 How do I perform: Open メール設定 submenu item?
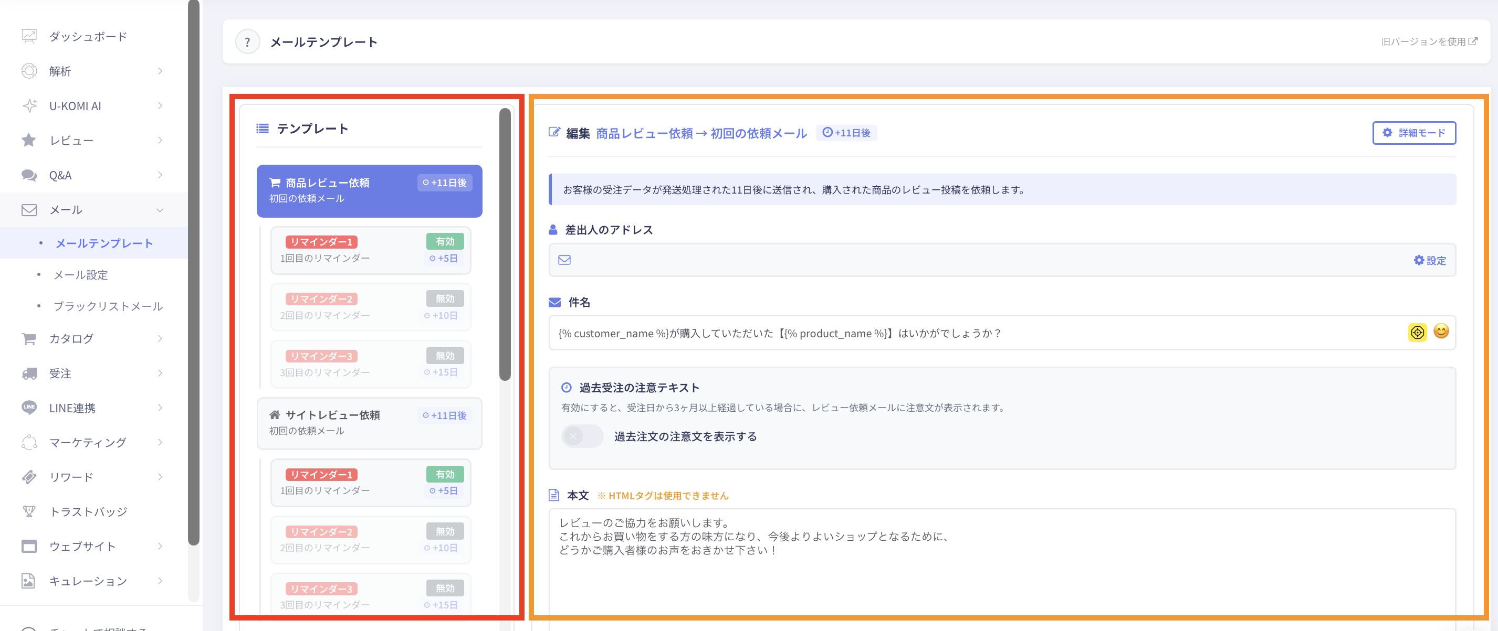[x=81, y=275]
